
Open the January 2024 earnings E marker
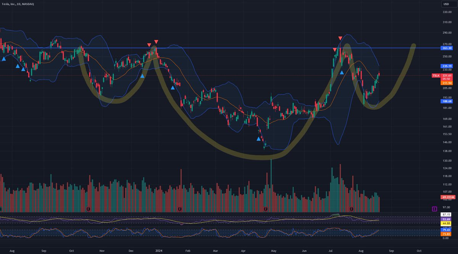tap(180, 209)
